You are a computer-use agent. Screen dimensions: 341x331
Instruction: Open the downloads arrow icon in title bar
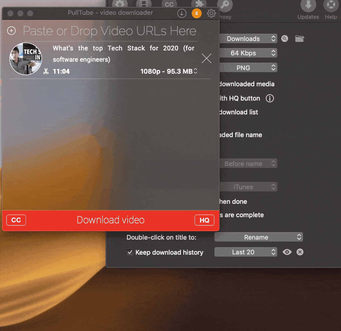tap(182, 13)
